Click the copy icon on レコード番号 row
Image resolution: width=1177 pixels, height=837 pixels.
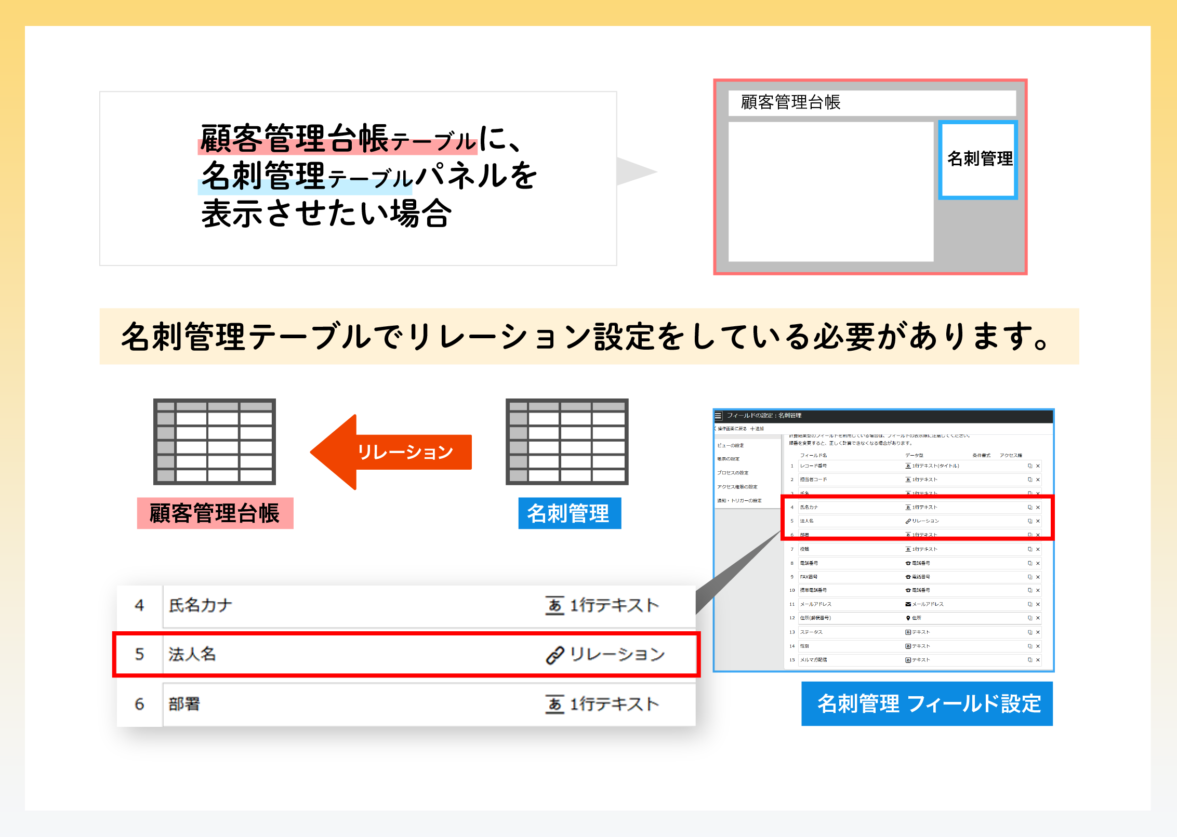point(1029,466)
